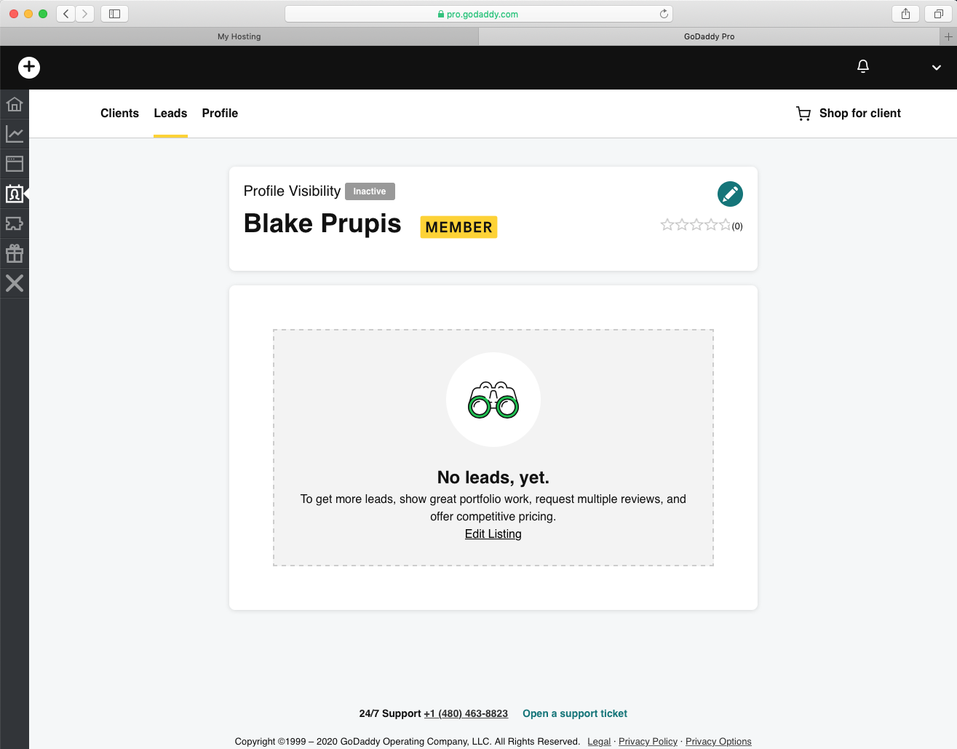
Task: Click the white plus button in header
Action: pos(29,67)
